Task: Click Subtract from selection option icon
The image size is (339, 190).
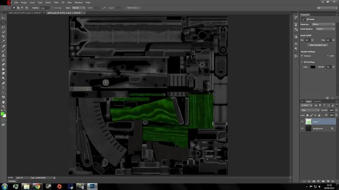Action: tap(22, 8)
